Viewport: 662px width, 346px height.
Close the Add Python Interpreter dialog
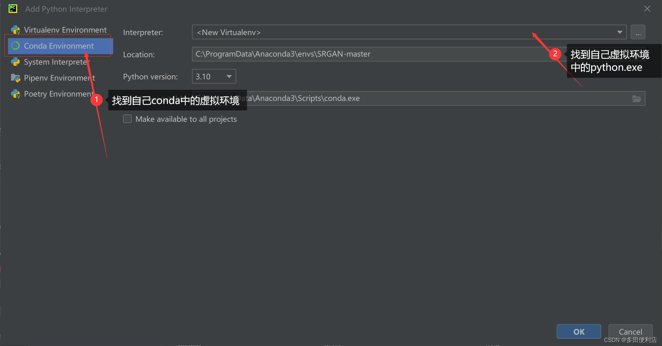click(x=647, y=9)
